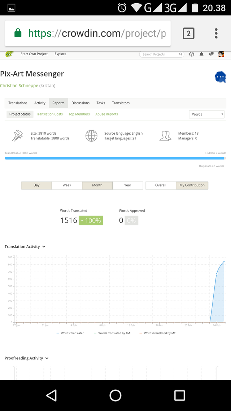
Task: Click the 'Duplicates 0 words' label
Action: click(212, 166)
